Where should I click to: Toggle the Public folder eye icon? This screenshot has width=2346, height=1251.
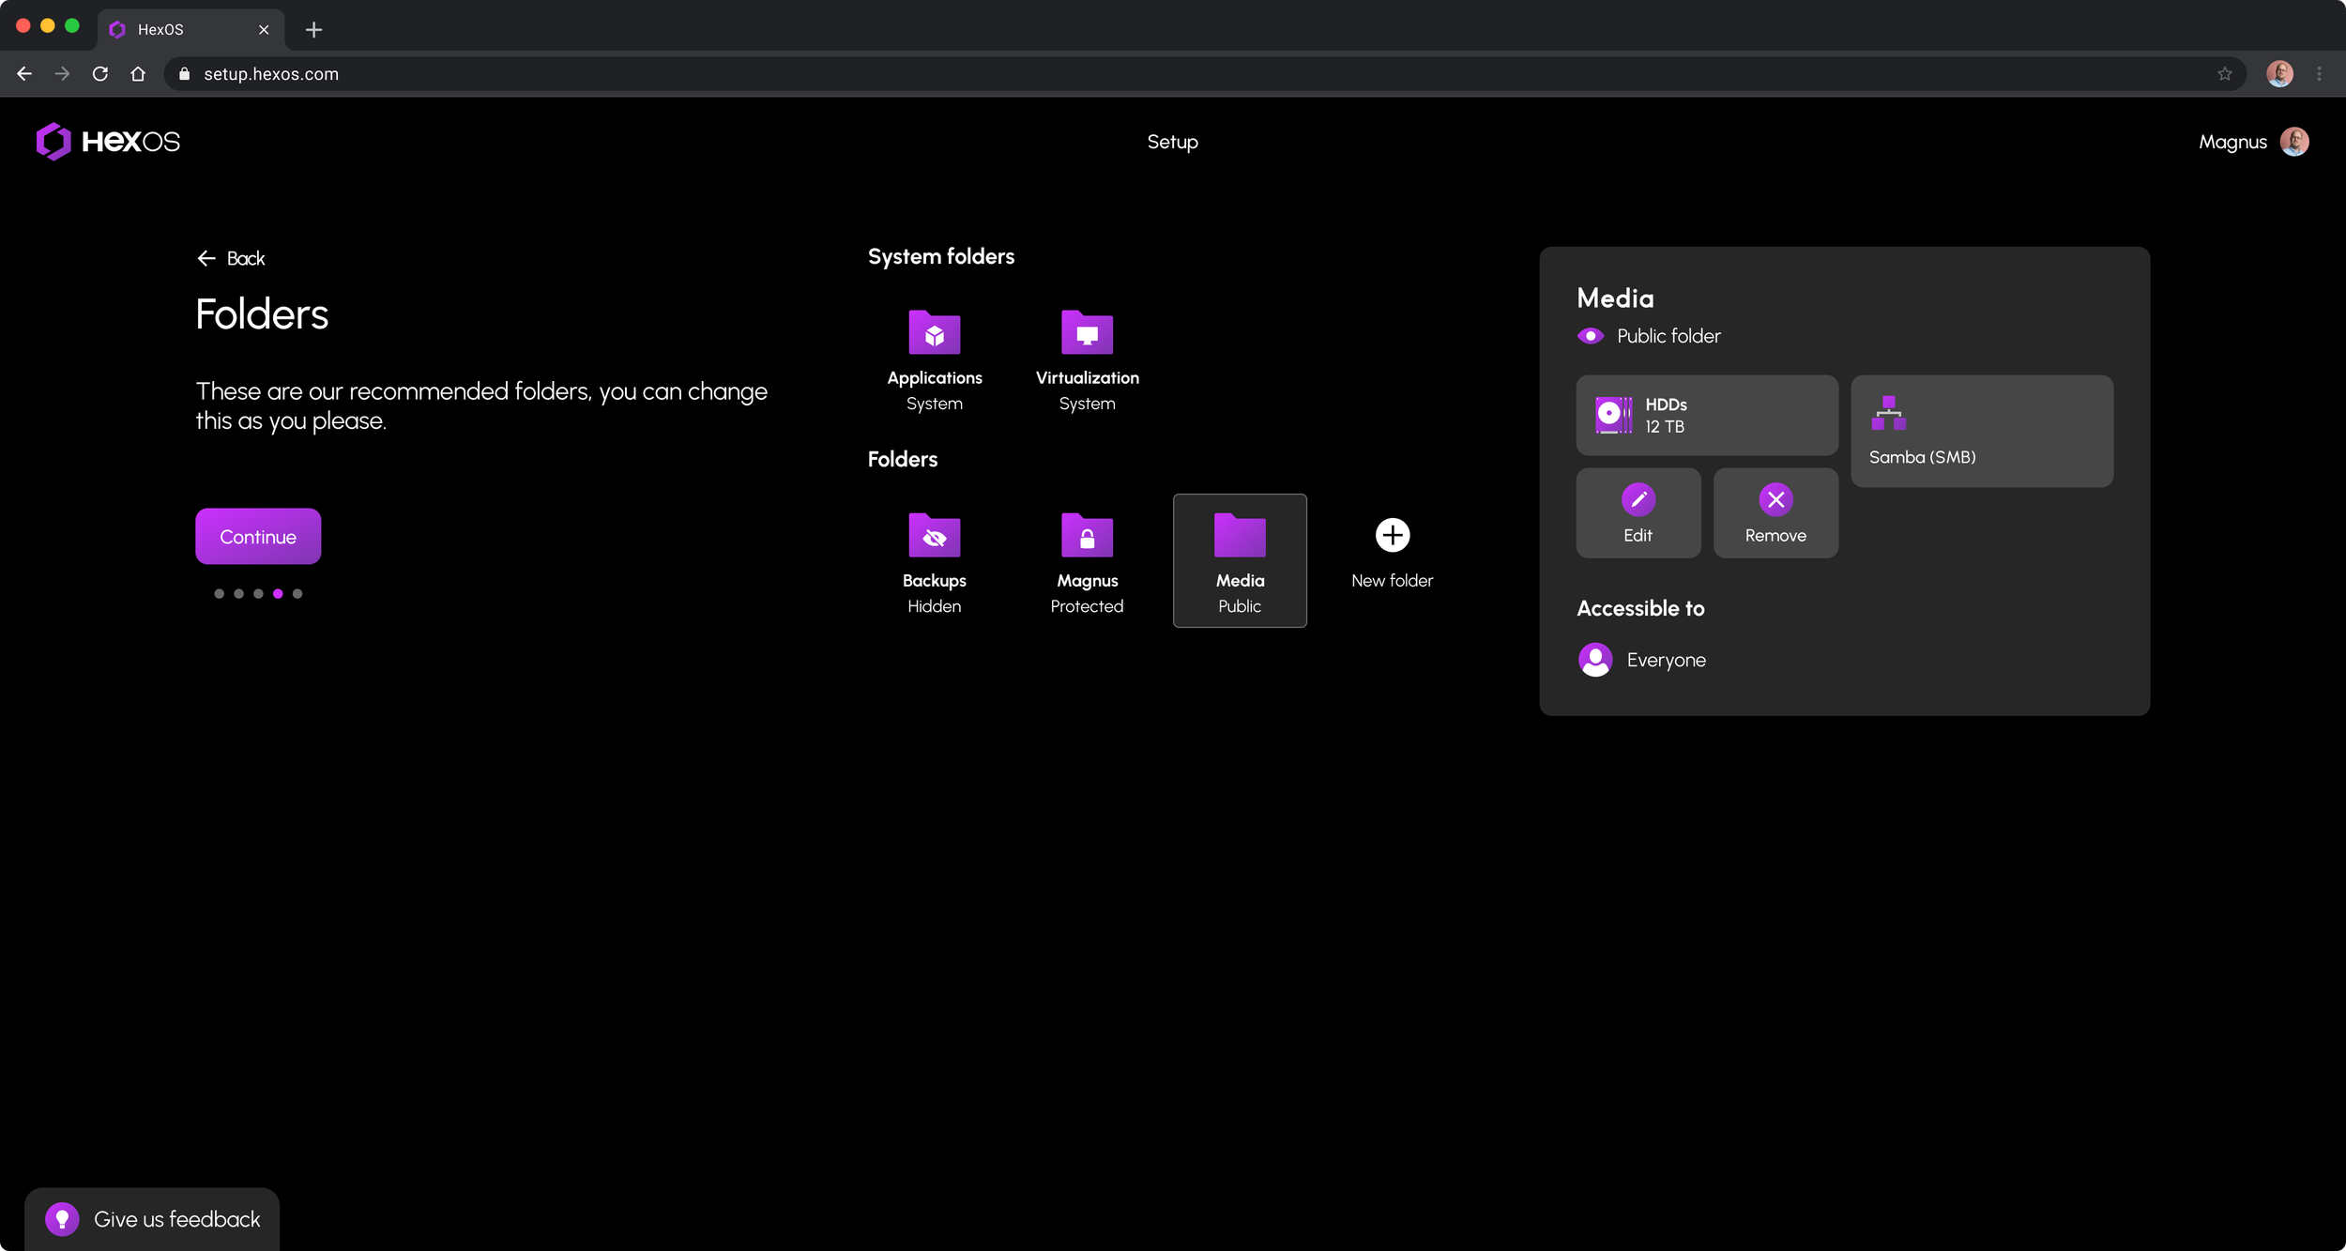coord(1591,336)
